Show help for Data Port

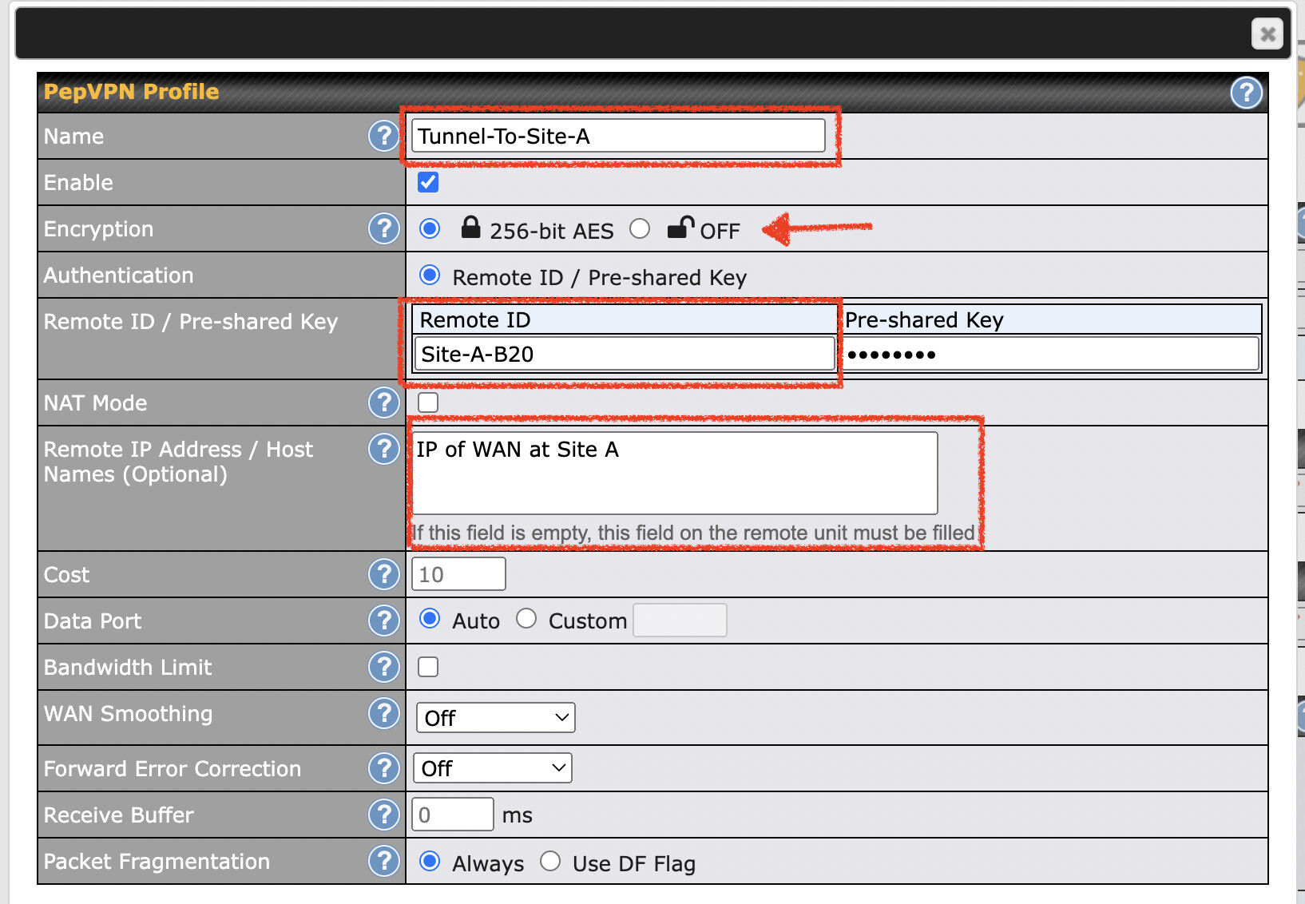(x=383, y=621)
